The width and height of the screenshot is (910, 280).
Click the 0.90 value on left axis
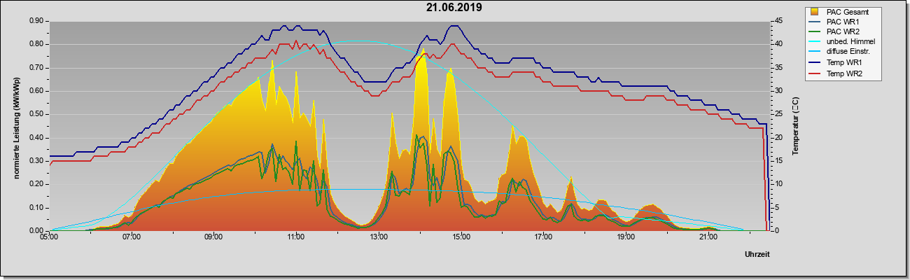(36, 21)
